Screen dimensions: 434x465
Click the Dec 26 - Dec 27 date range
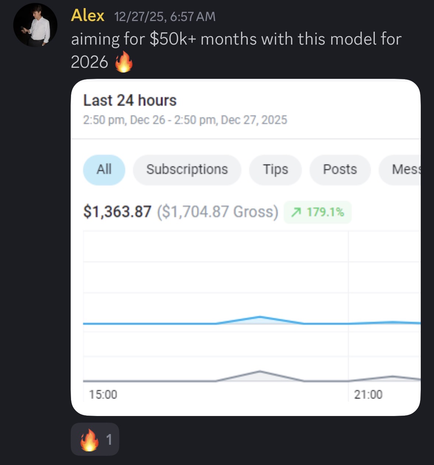coord(185,120)
